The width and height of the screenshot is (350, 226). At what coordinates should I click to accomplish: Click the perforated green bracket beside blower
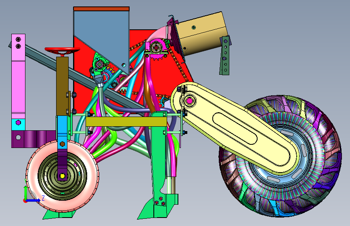tap(225, 55)
